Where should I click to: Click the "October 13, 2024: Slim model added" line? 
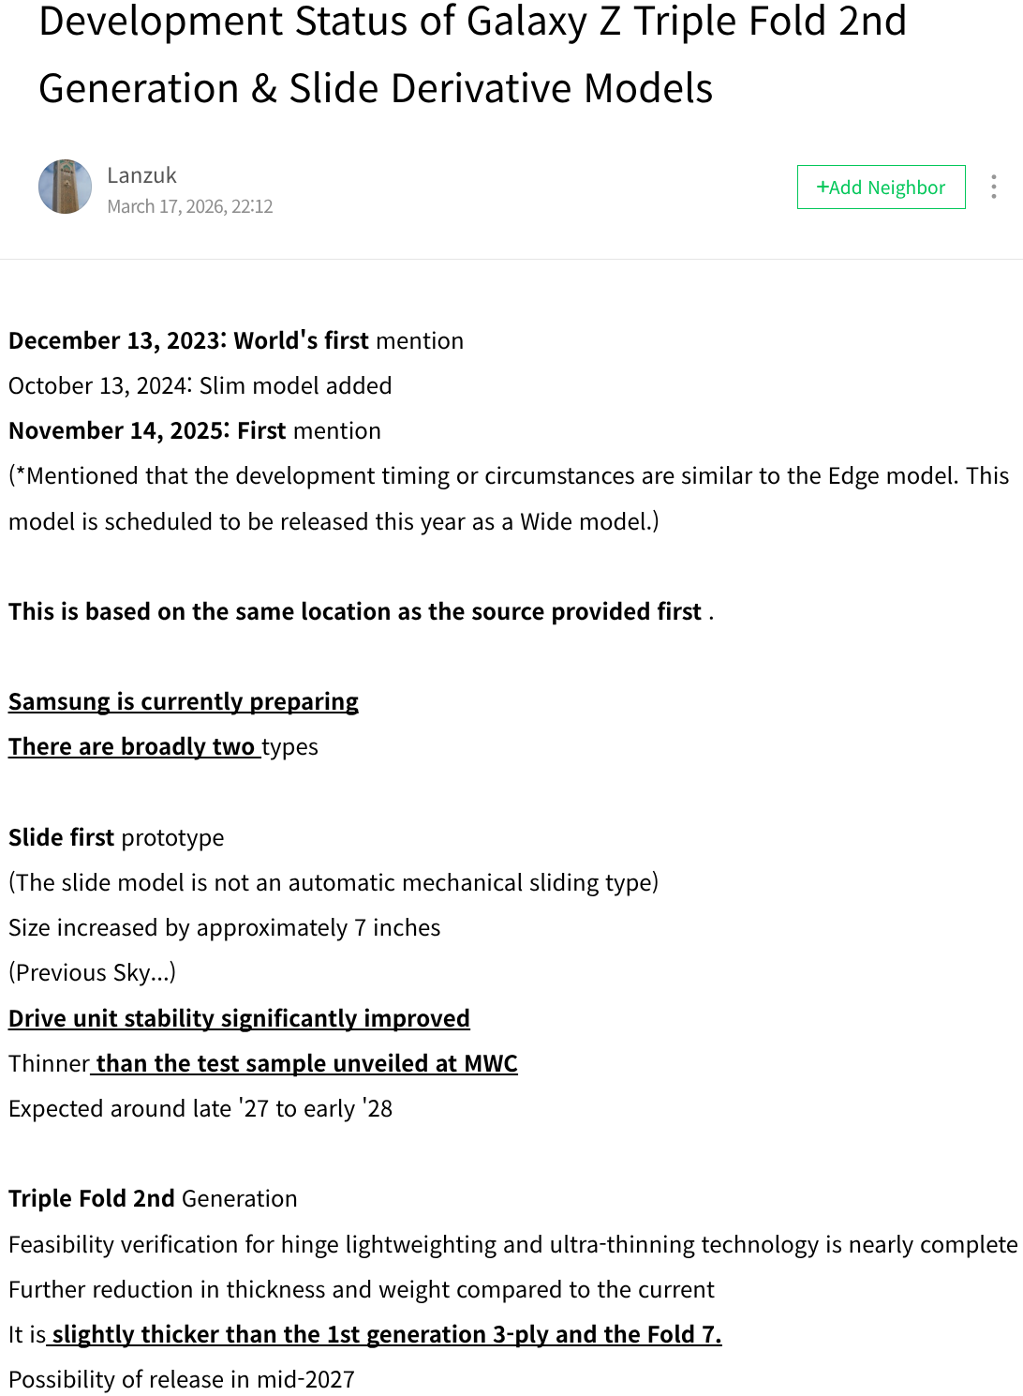[x=200, y=385]
